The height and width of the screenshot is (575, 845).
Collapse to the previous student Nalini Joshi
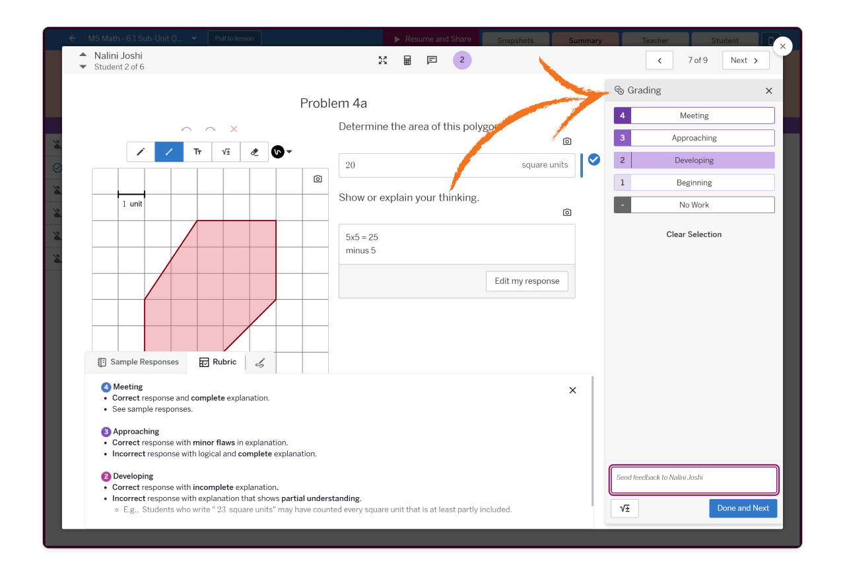[x=83, y=55]
